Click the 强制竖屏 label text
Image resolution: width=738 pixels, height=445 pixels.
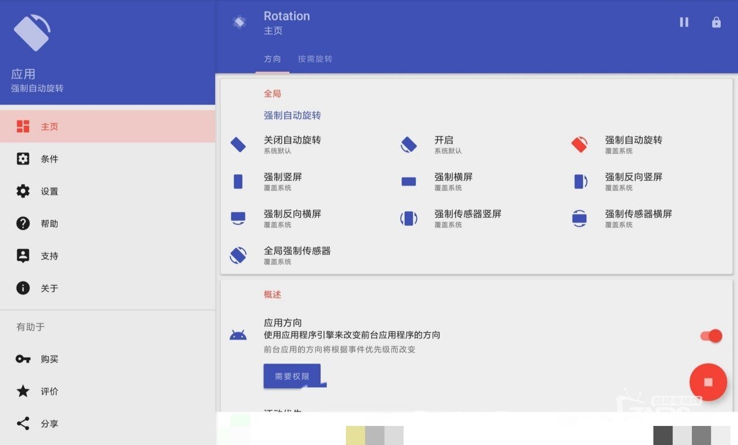click(283, 177)
